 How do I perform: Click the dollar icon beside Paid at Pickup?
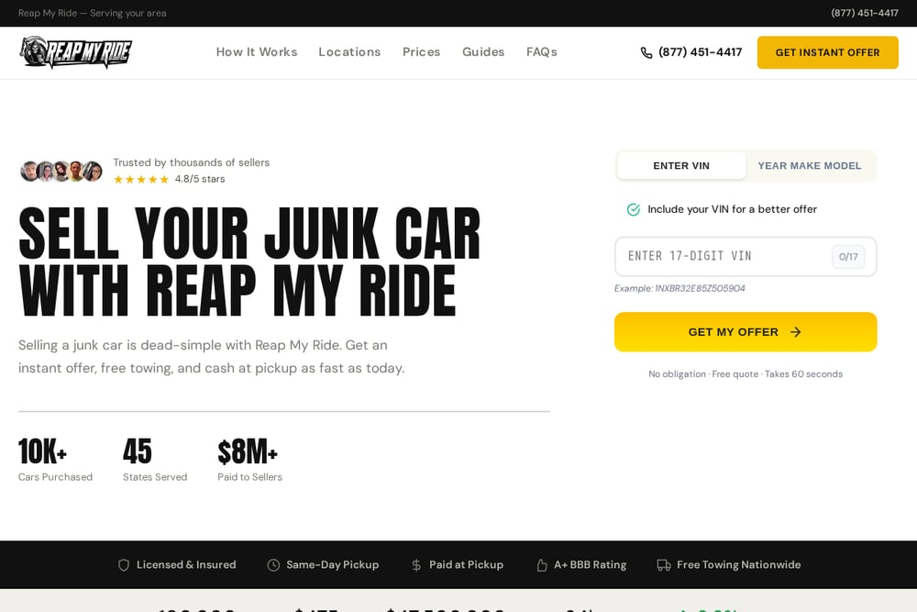pyautogui.click(x=416, y=565)
